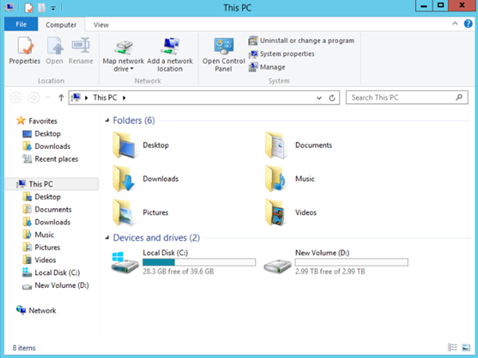Select Desktop under This PC in sidebar
This screenshot has height=358, width=478.
(41, 197)
